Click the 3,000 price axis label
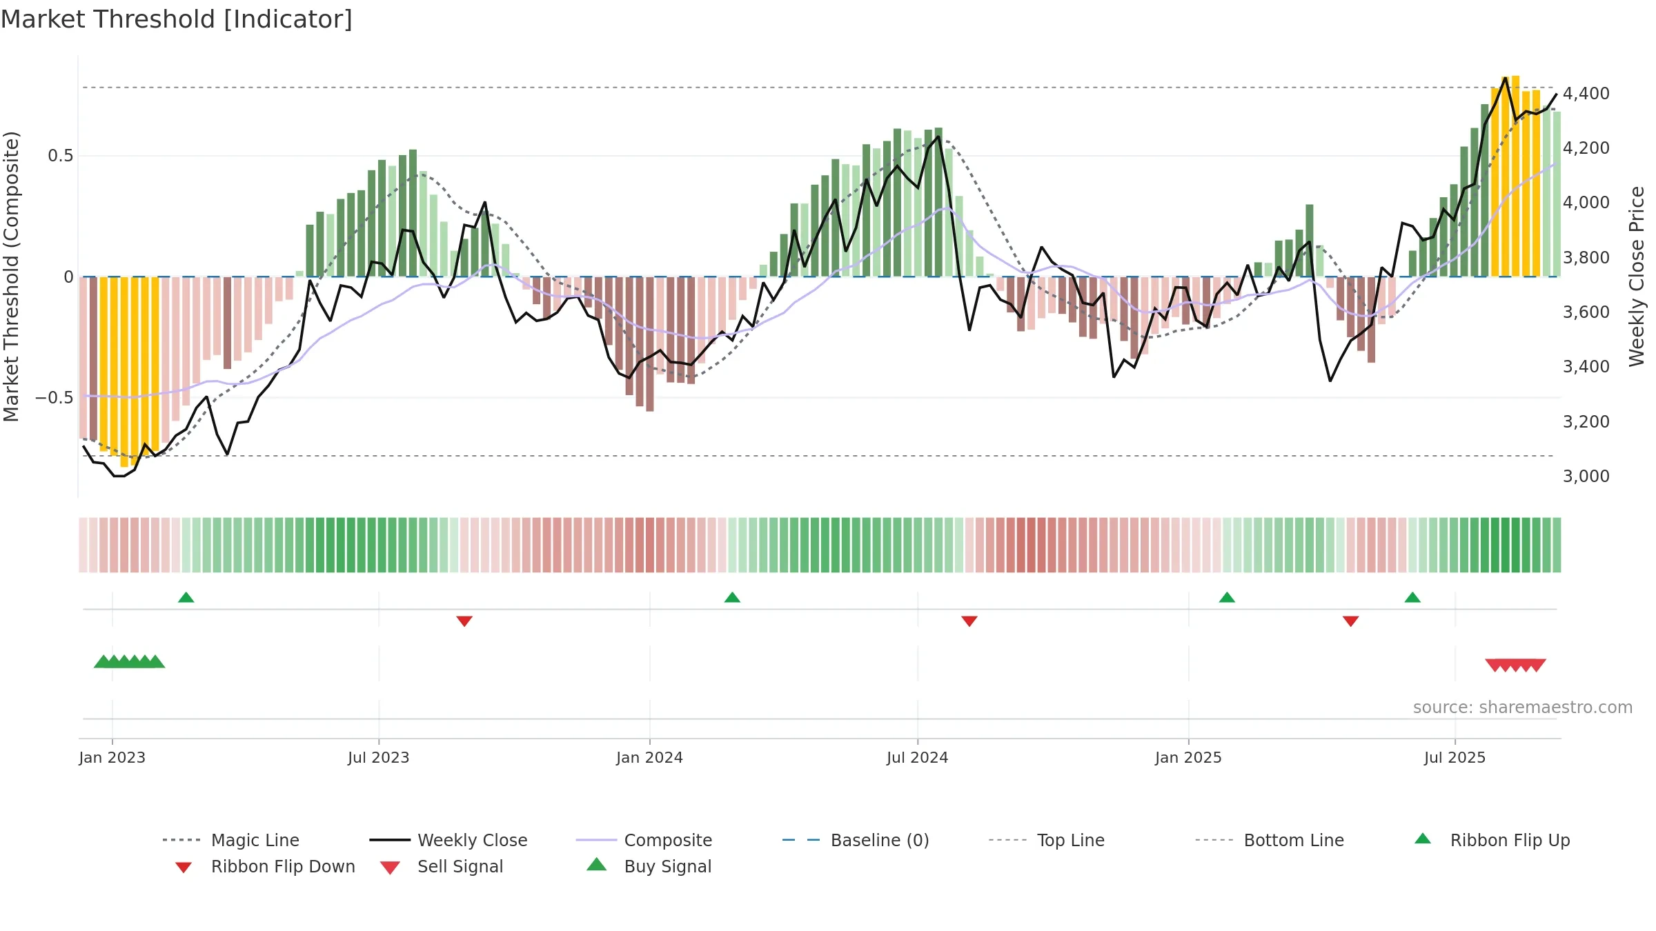 pos(1586,477)
